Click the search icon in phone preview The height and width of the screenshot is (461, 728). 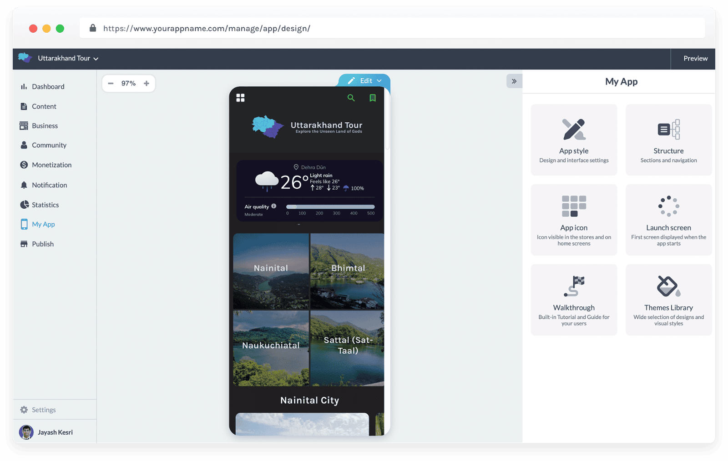(351, 98)
